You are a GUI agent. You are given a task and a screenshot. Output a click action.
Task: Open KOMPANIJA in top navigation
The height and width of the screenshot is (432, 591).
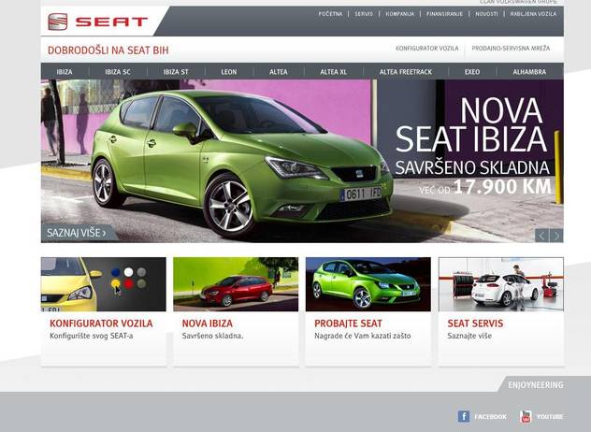click(x=399, y=14)
